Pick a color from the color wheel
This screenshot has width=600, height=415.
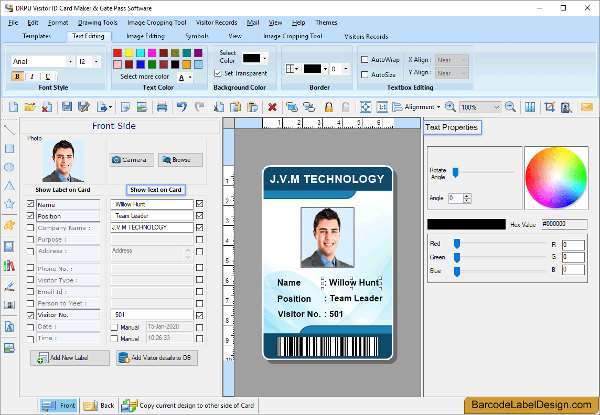pos(556,178)
